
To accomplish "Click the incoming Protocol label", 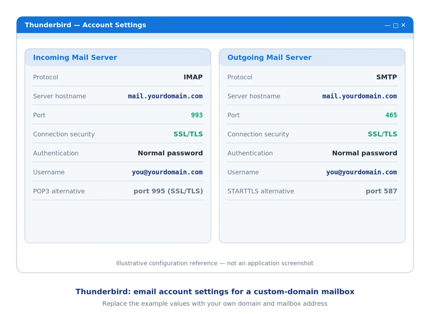I will click(x=46, y=77).
